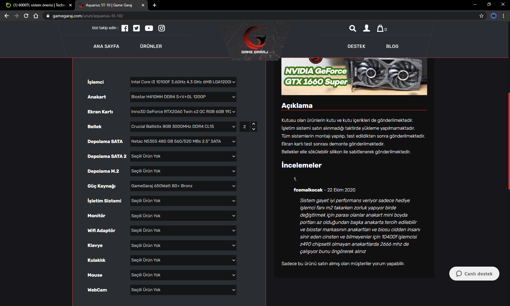510x306 pixels.
Task: Open the BLOG page
Action: [392, 46]
